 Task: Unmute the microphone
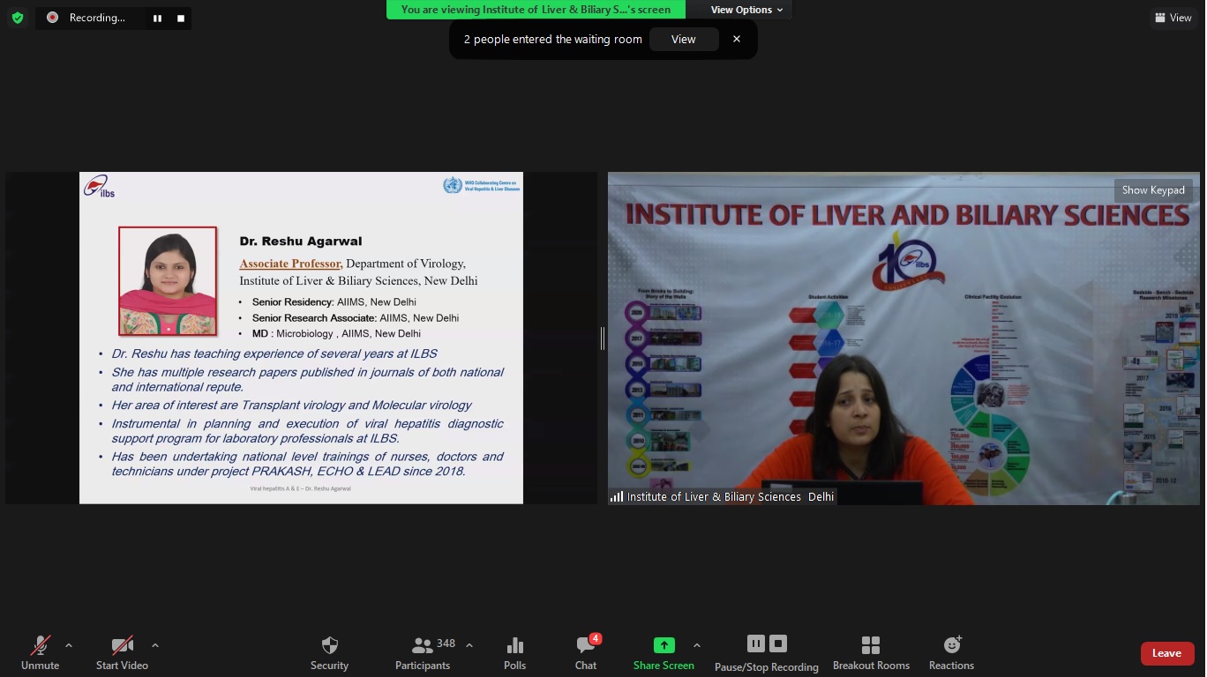pyautogui.click(x=40, y=653)
